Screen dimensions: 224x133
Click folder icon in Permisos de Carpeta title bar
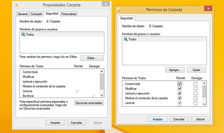tap(119, 10)
